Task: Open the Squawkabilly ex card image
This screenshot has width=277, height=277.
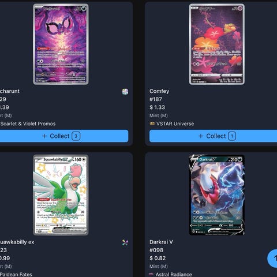Action: click(61, 195)
